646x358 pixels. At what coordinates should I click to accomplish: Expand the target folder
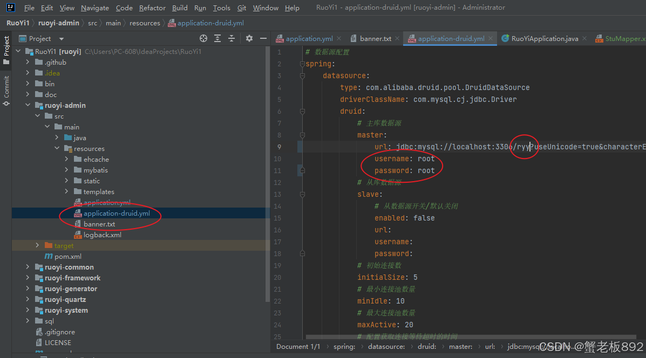pyautogui.click(x=37, y=245)
